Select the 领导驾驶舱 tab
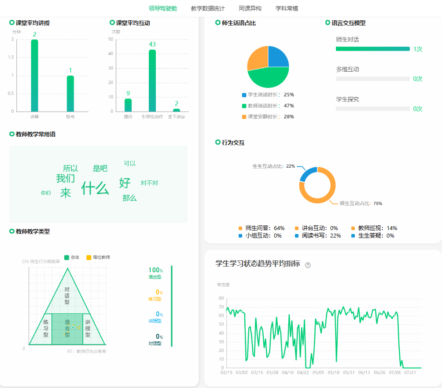Screen dimensions: 442x388 click(x=163, y=8)
